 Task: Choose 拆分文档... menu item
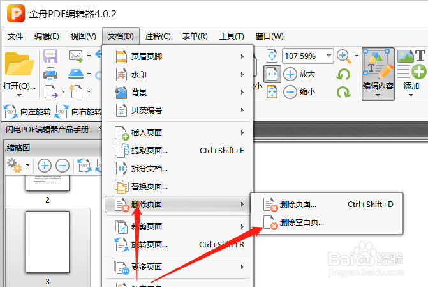(177, 169)
